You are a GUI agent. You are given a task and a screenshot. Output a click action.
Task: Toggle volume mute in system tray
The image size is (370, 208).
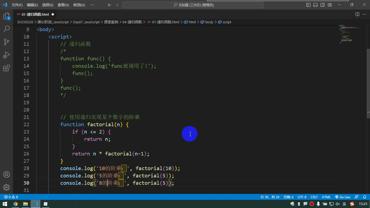[338, 204]
